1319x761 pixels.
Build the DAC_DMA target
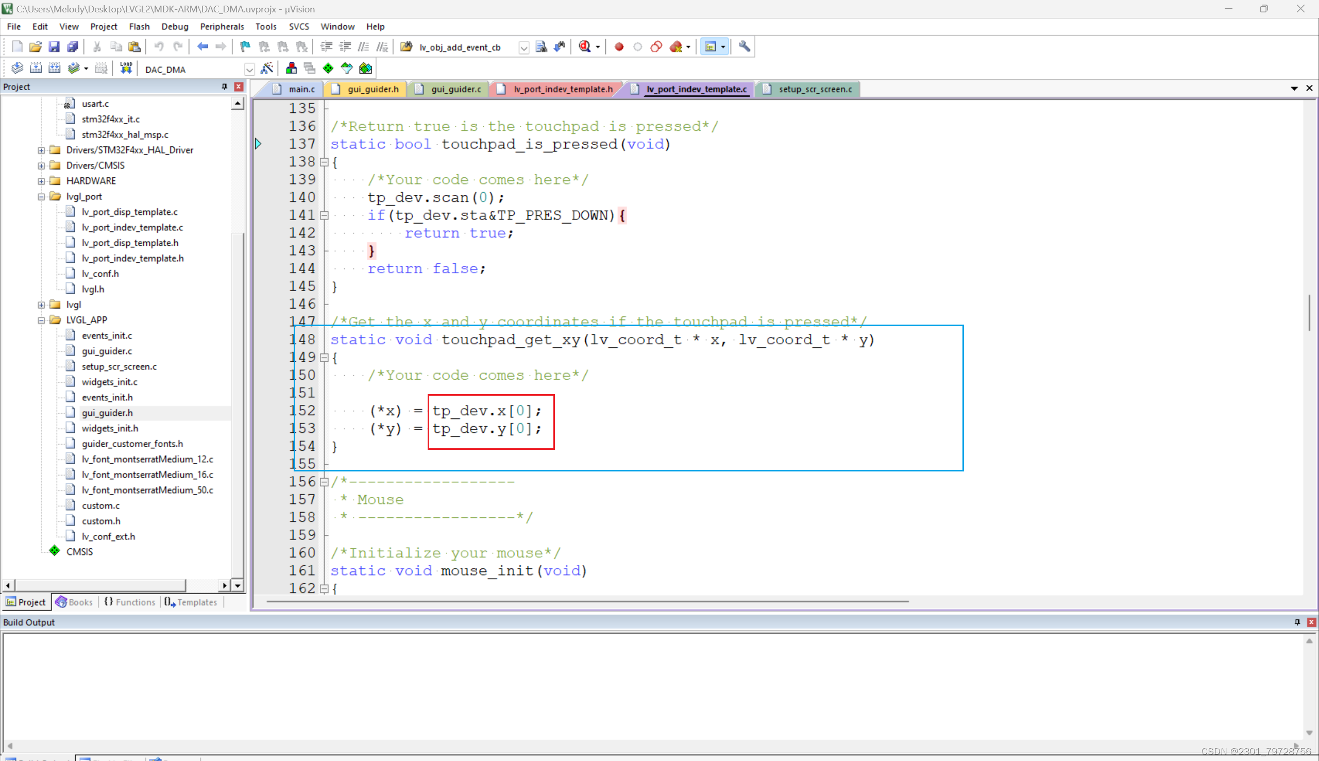(x=36, y=68)
